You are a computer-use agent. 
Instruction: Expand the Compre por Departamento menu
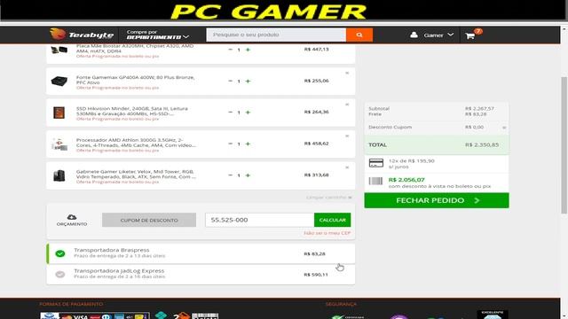[x=158, y=35]
